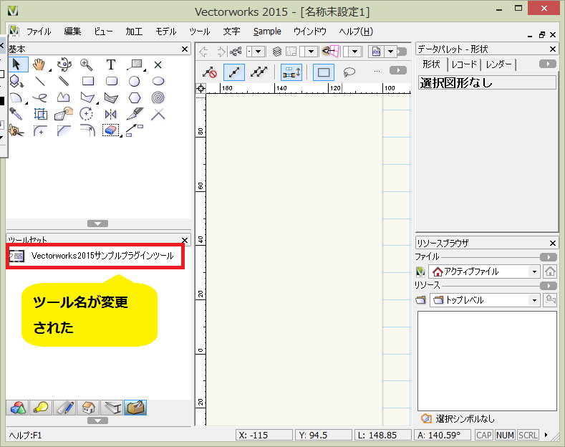The image size is (565, 447).
Task: Open the ファイル menu
Action: (39, 32)
